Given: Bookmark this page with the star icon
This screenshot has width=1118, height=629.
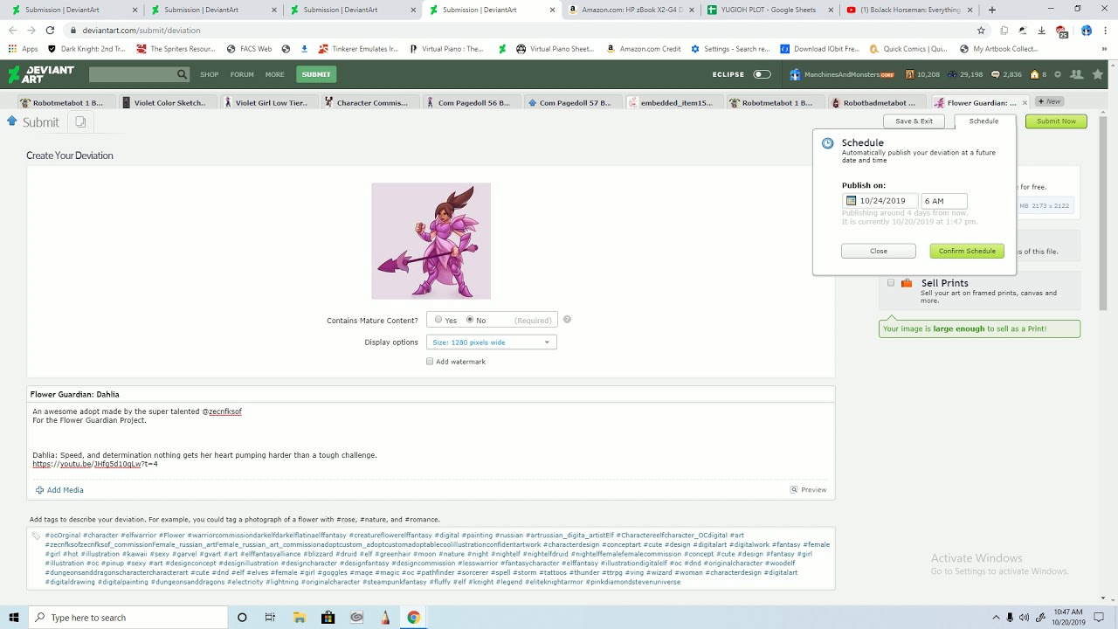Looking at the screenshot, I should click(x=981, y=30).
